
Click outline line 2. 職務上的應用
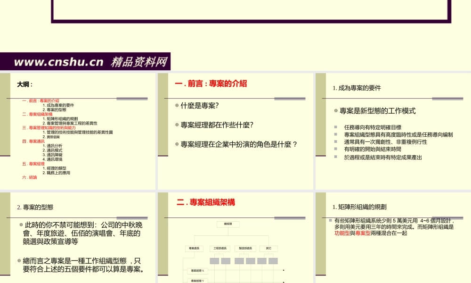(56, 173)
